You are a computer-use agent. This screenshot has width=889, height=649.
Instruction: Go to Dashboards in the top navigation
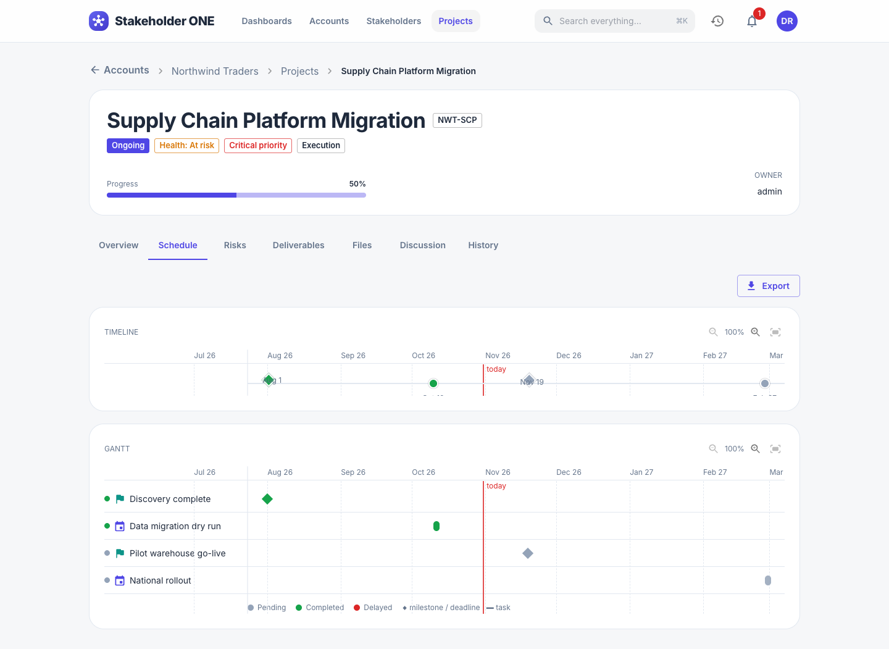click(267, 21)
